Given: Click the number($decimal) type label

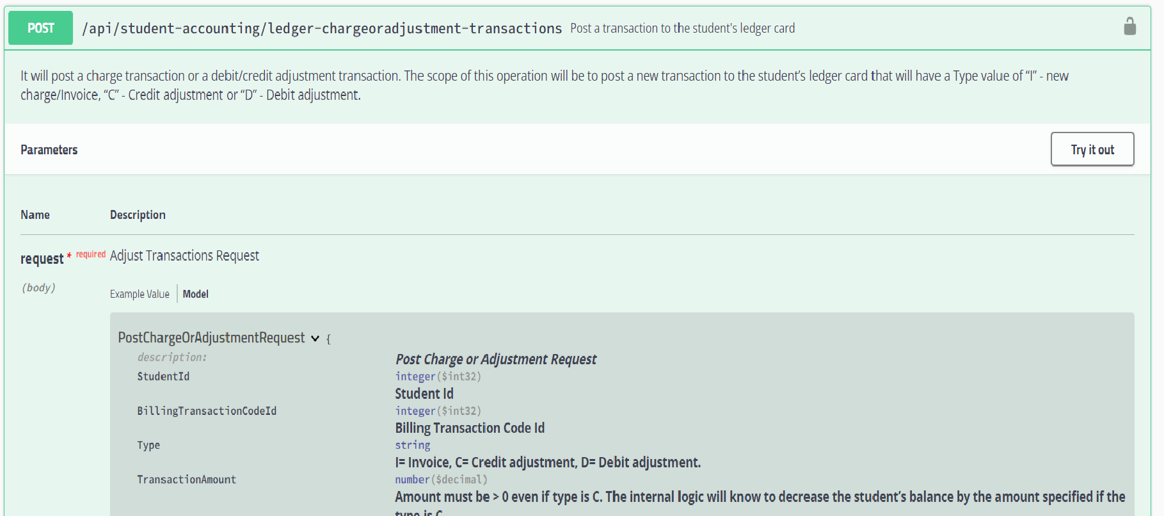Looking at the screenshot, I should tap(441, 480).
